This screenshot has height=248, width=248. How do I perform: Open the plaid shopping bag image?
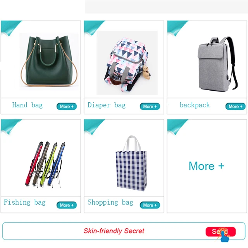[x=131, y=163]
